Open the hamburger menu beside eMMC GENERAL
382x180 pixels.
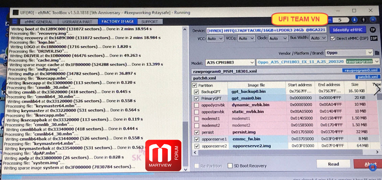pyautogui.click(x=15, y=21)
